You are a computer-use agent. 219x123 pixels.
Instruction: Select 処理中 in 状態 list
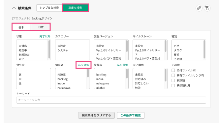tap(23, 50)
